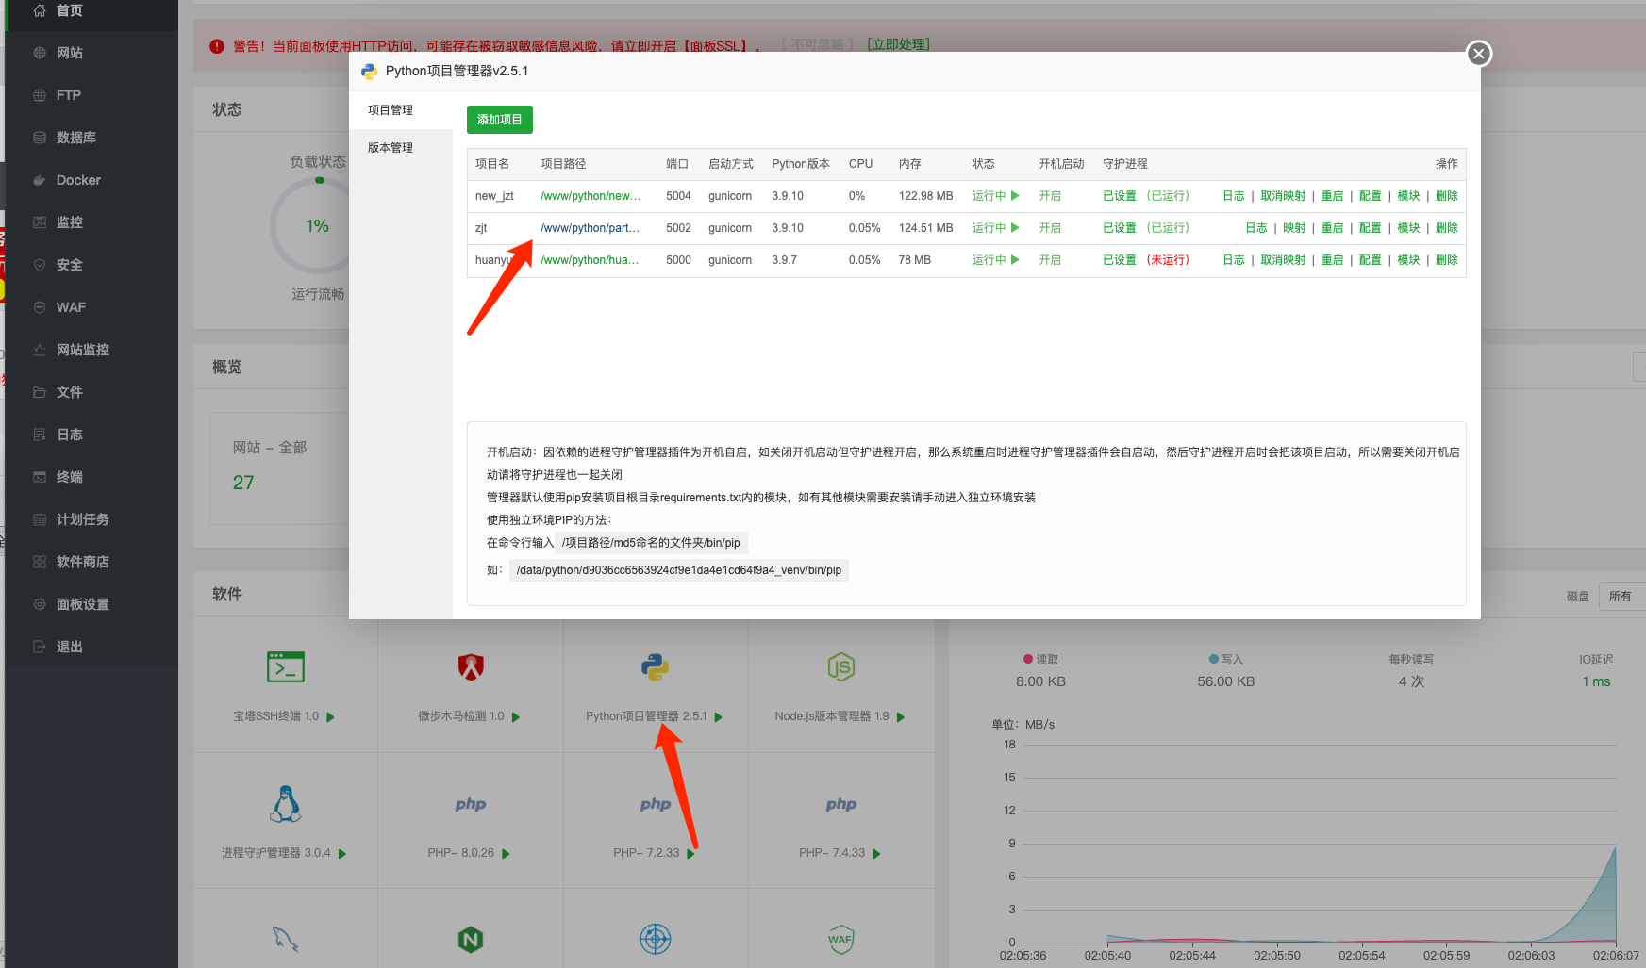Open WAF in sidebar

(71, 307)
